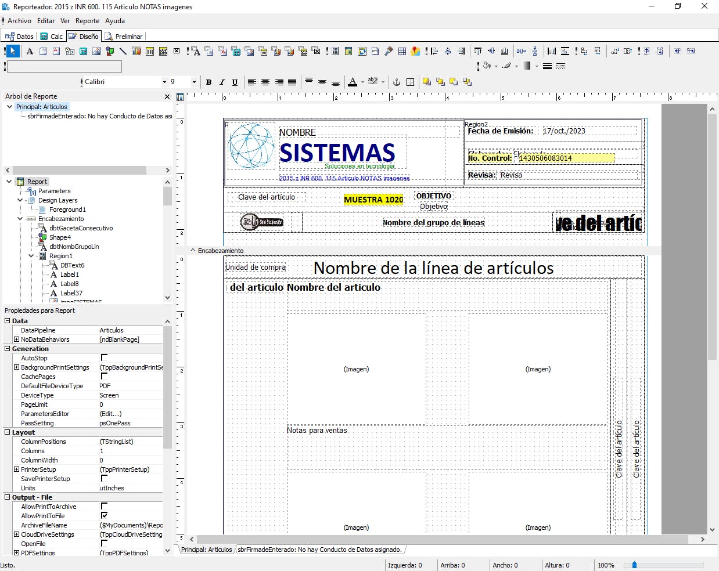Apply bold formatting
The height and width of the screenshot is (571, 719).
coord(208,82)
